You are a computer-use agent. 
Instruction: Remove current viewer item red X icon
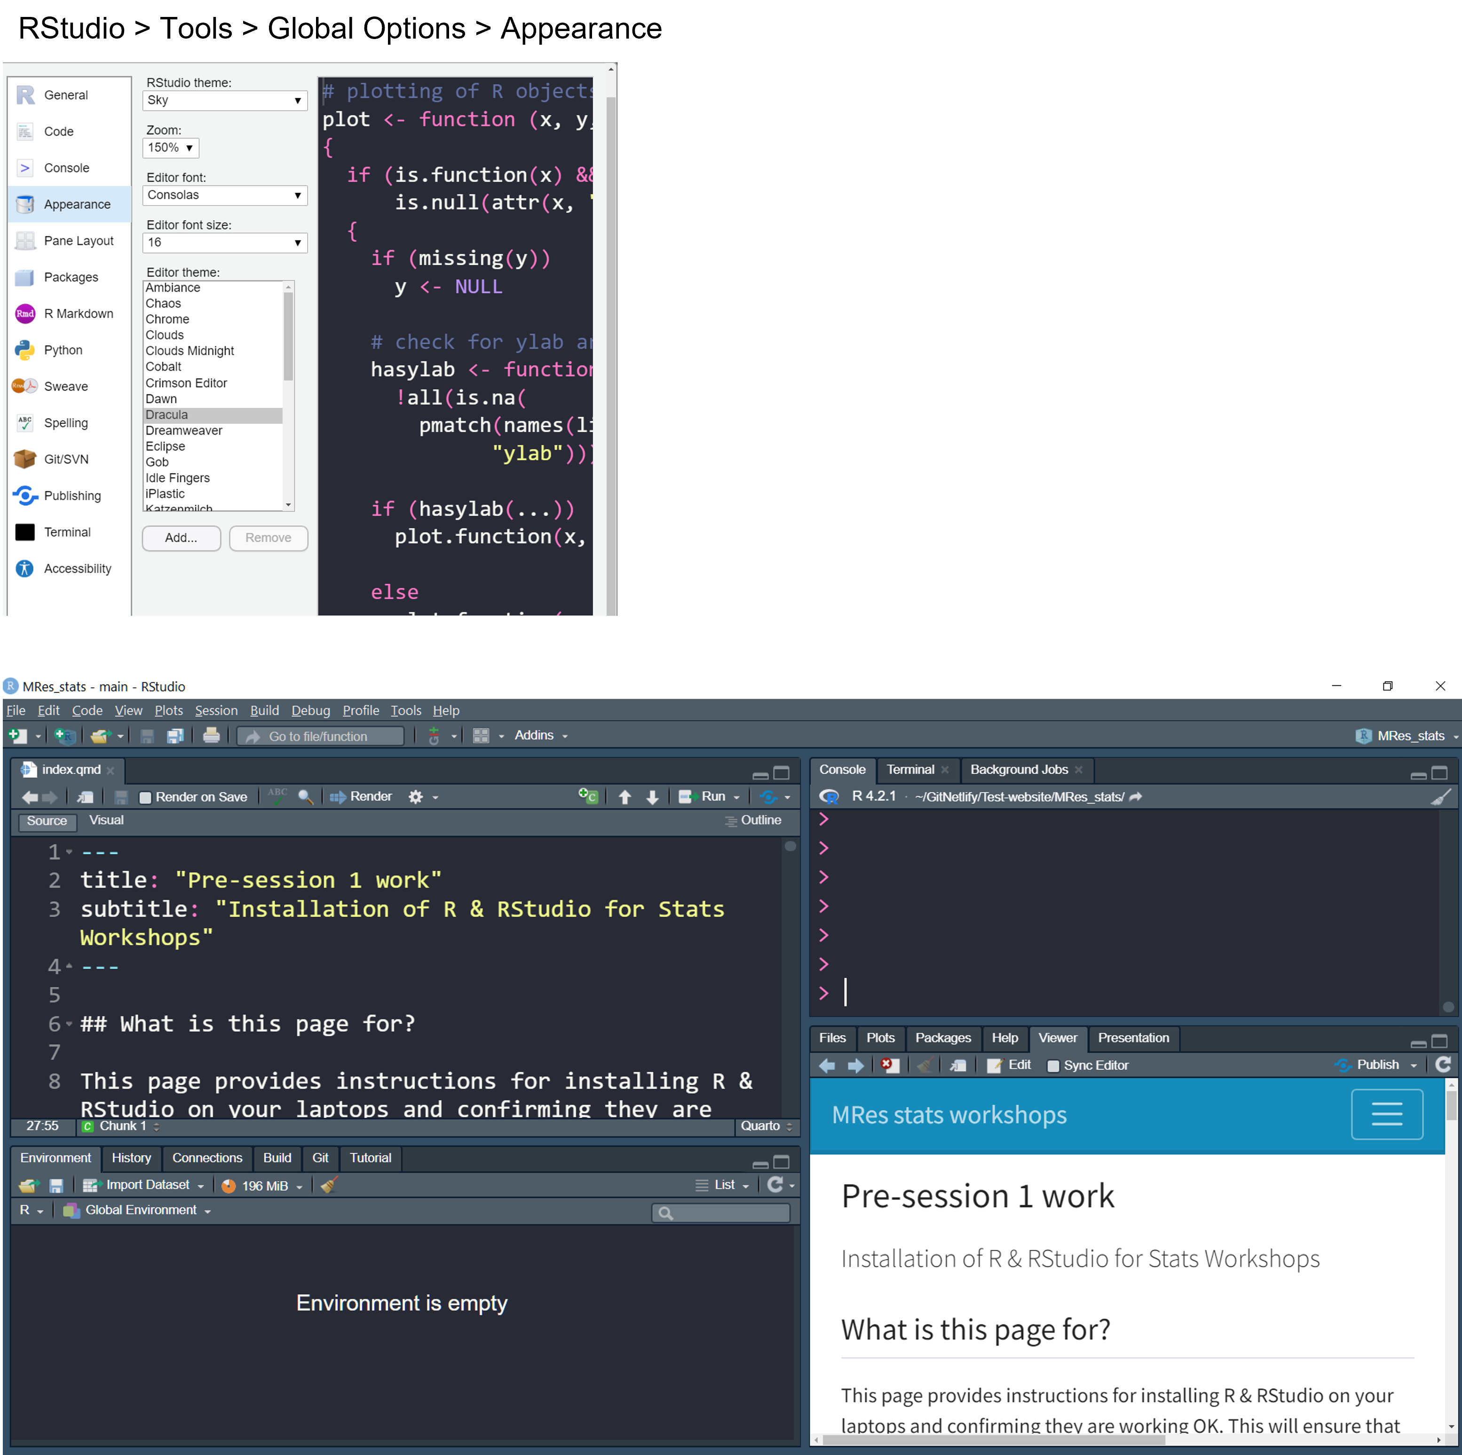tap(890, 1066)
